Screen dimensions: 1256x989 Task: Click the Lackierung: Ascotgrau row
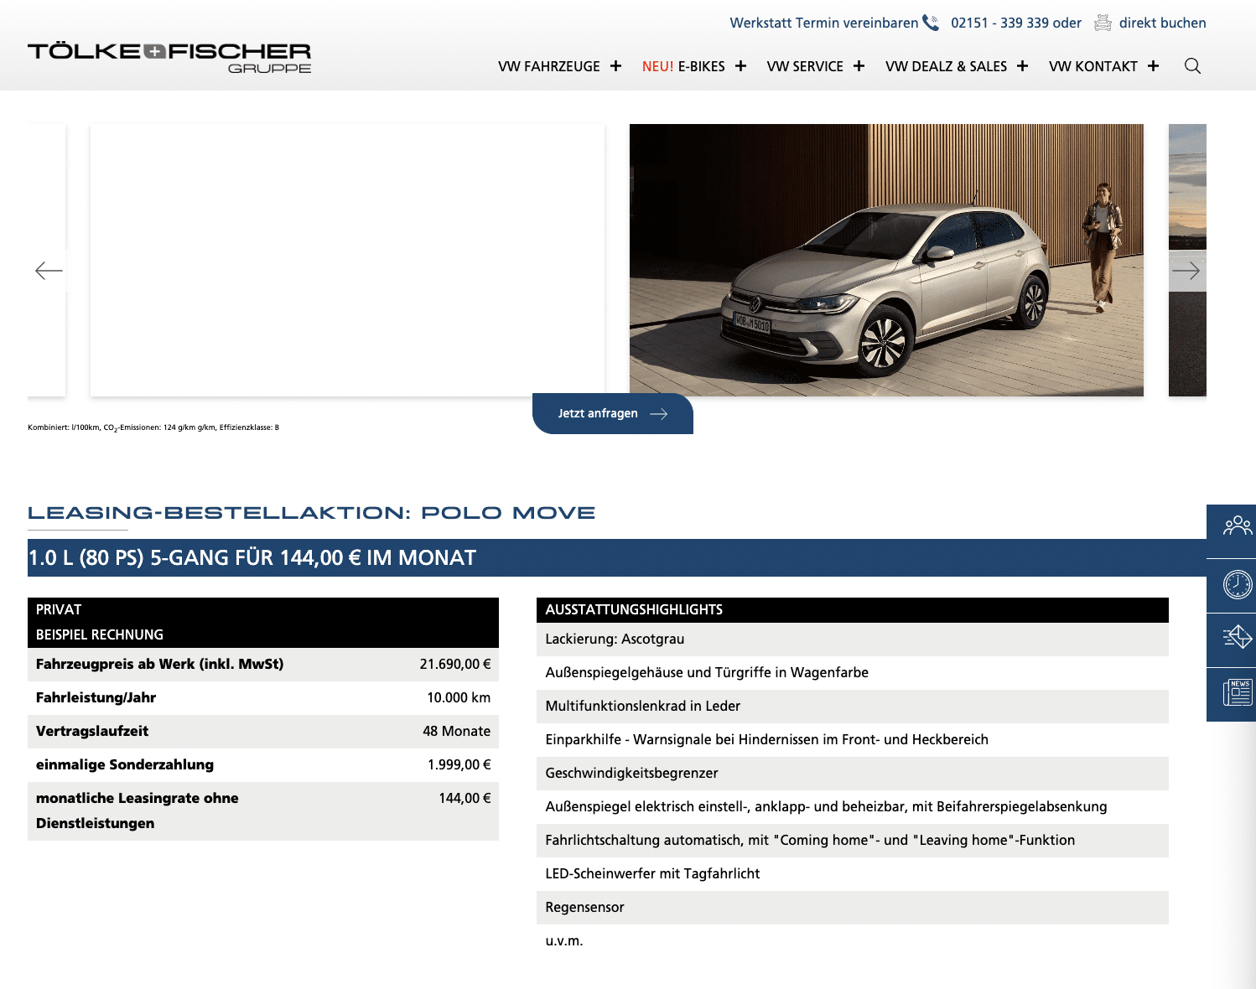[852, 639]
